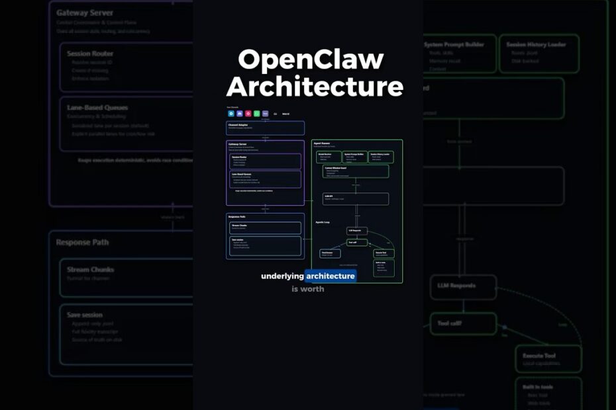The width and height of the screenshot is (616, 410).
Task: Select the CLI channel label
Action: pyautogui.click(x=276, y=114)
